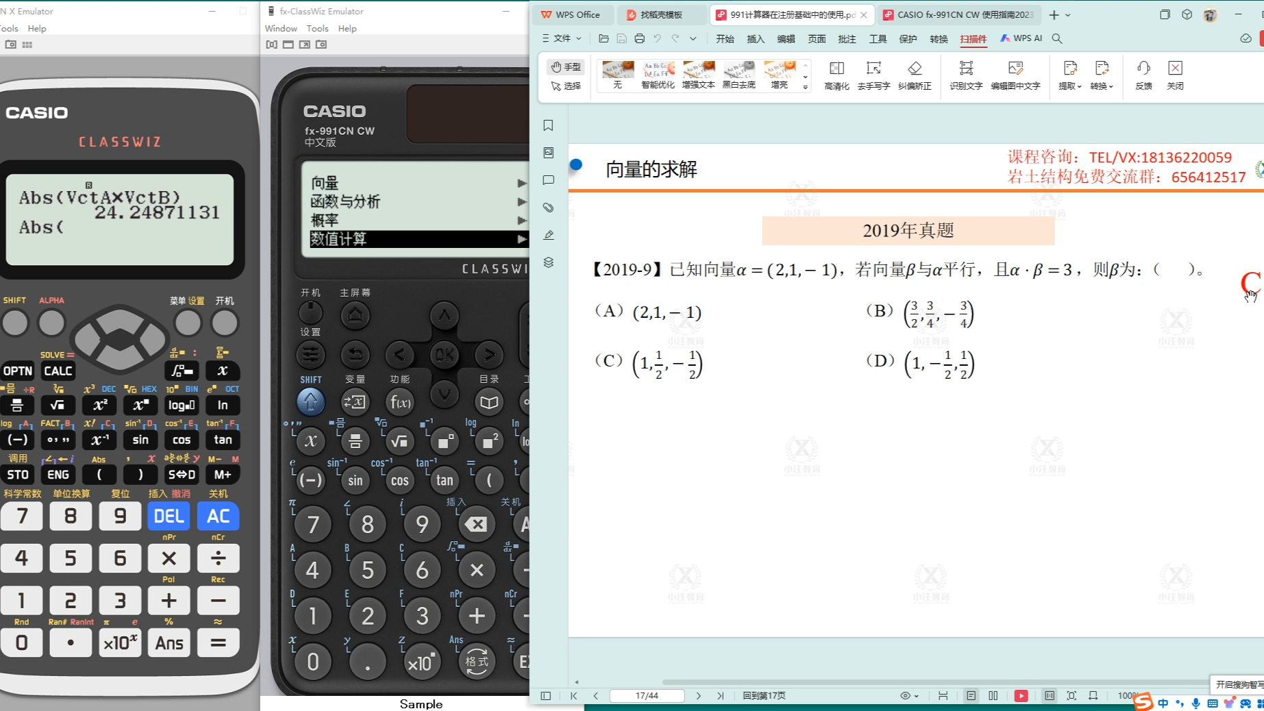This screenshot has width=1264, height=711.
Task: Switch to the Select (选择) cursor tool
Action: [x=566, y=86]
